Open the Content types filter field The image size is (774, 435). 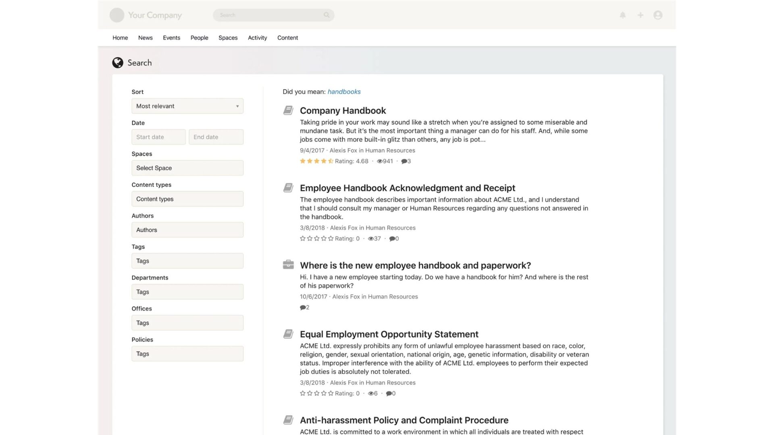click(187, 199)
